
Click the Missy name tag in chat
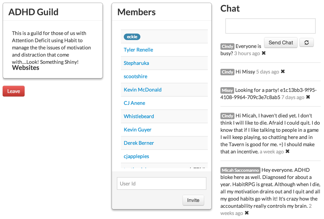point(227,90)
